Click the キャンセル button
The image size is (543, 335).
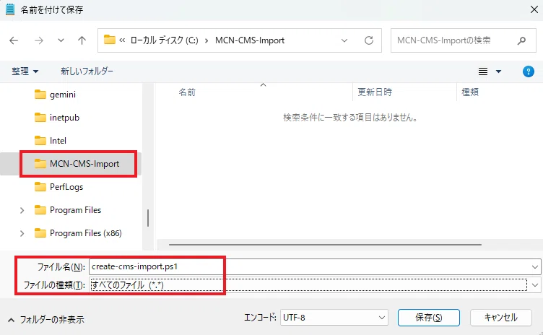(x=500, y=318)
